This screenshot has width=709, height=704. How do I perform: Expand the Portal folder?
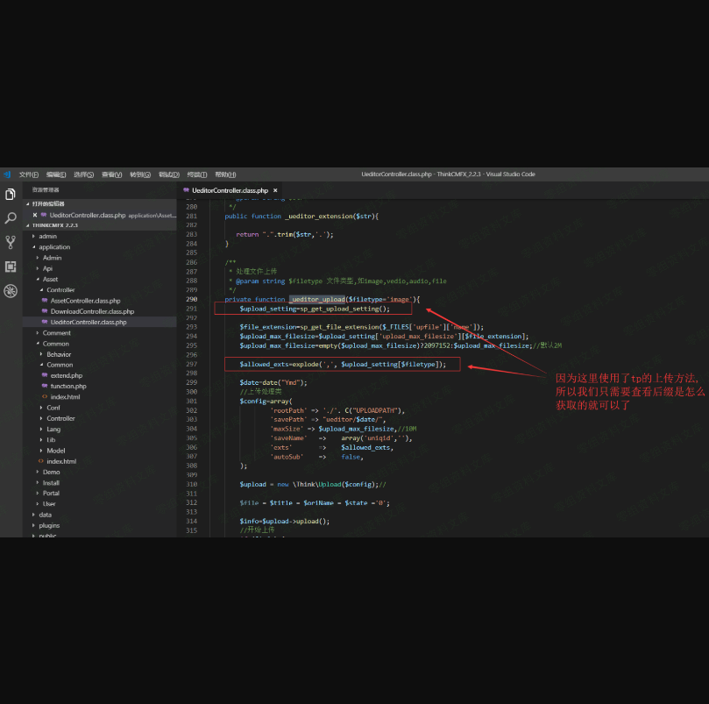51,494
